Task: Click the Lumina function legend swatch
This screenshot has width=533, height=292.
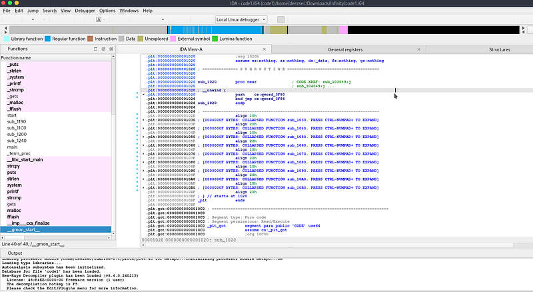Action: click(x=215, y=39)
